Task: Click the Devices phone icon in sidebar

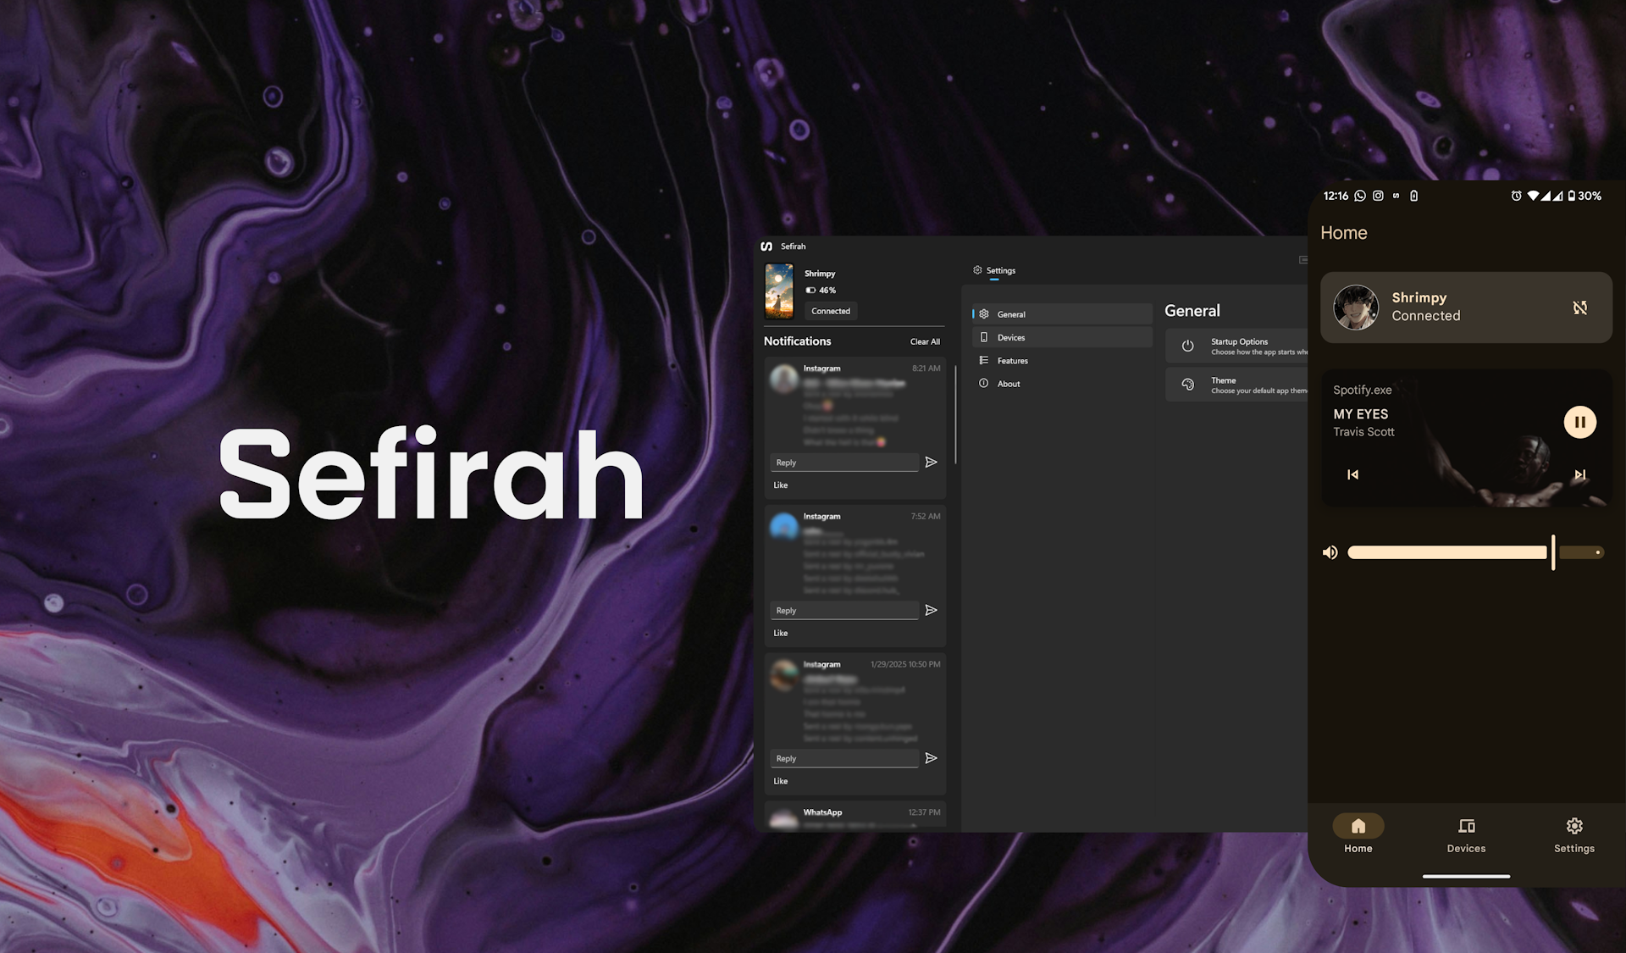Action: (x=983, y=337)
